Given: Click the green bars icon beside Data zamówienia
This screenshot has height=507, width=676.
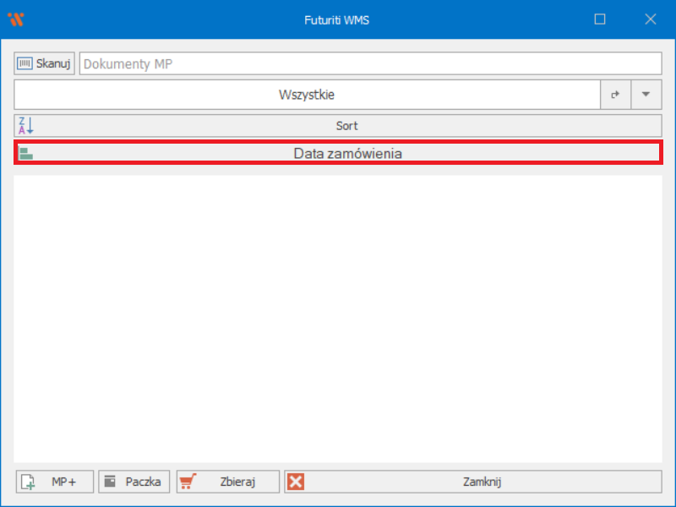Looking at the screenshot, I should [26, 153].
